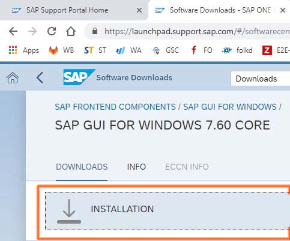
Task: Open the WB GitLab fox bookmark
Action: click(x=61, y=50)
